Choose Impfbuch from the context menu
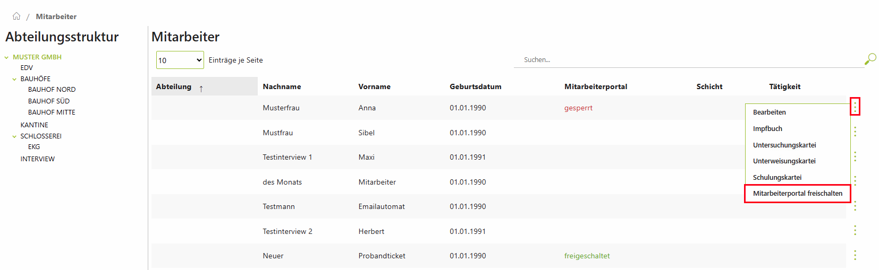This screenshot has width=879, height=270. click(767, 129)
